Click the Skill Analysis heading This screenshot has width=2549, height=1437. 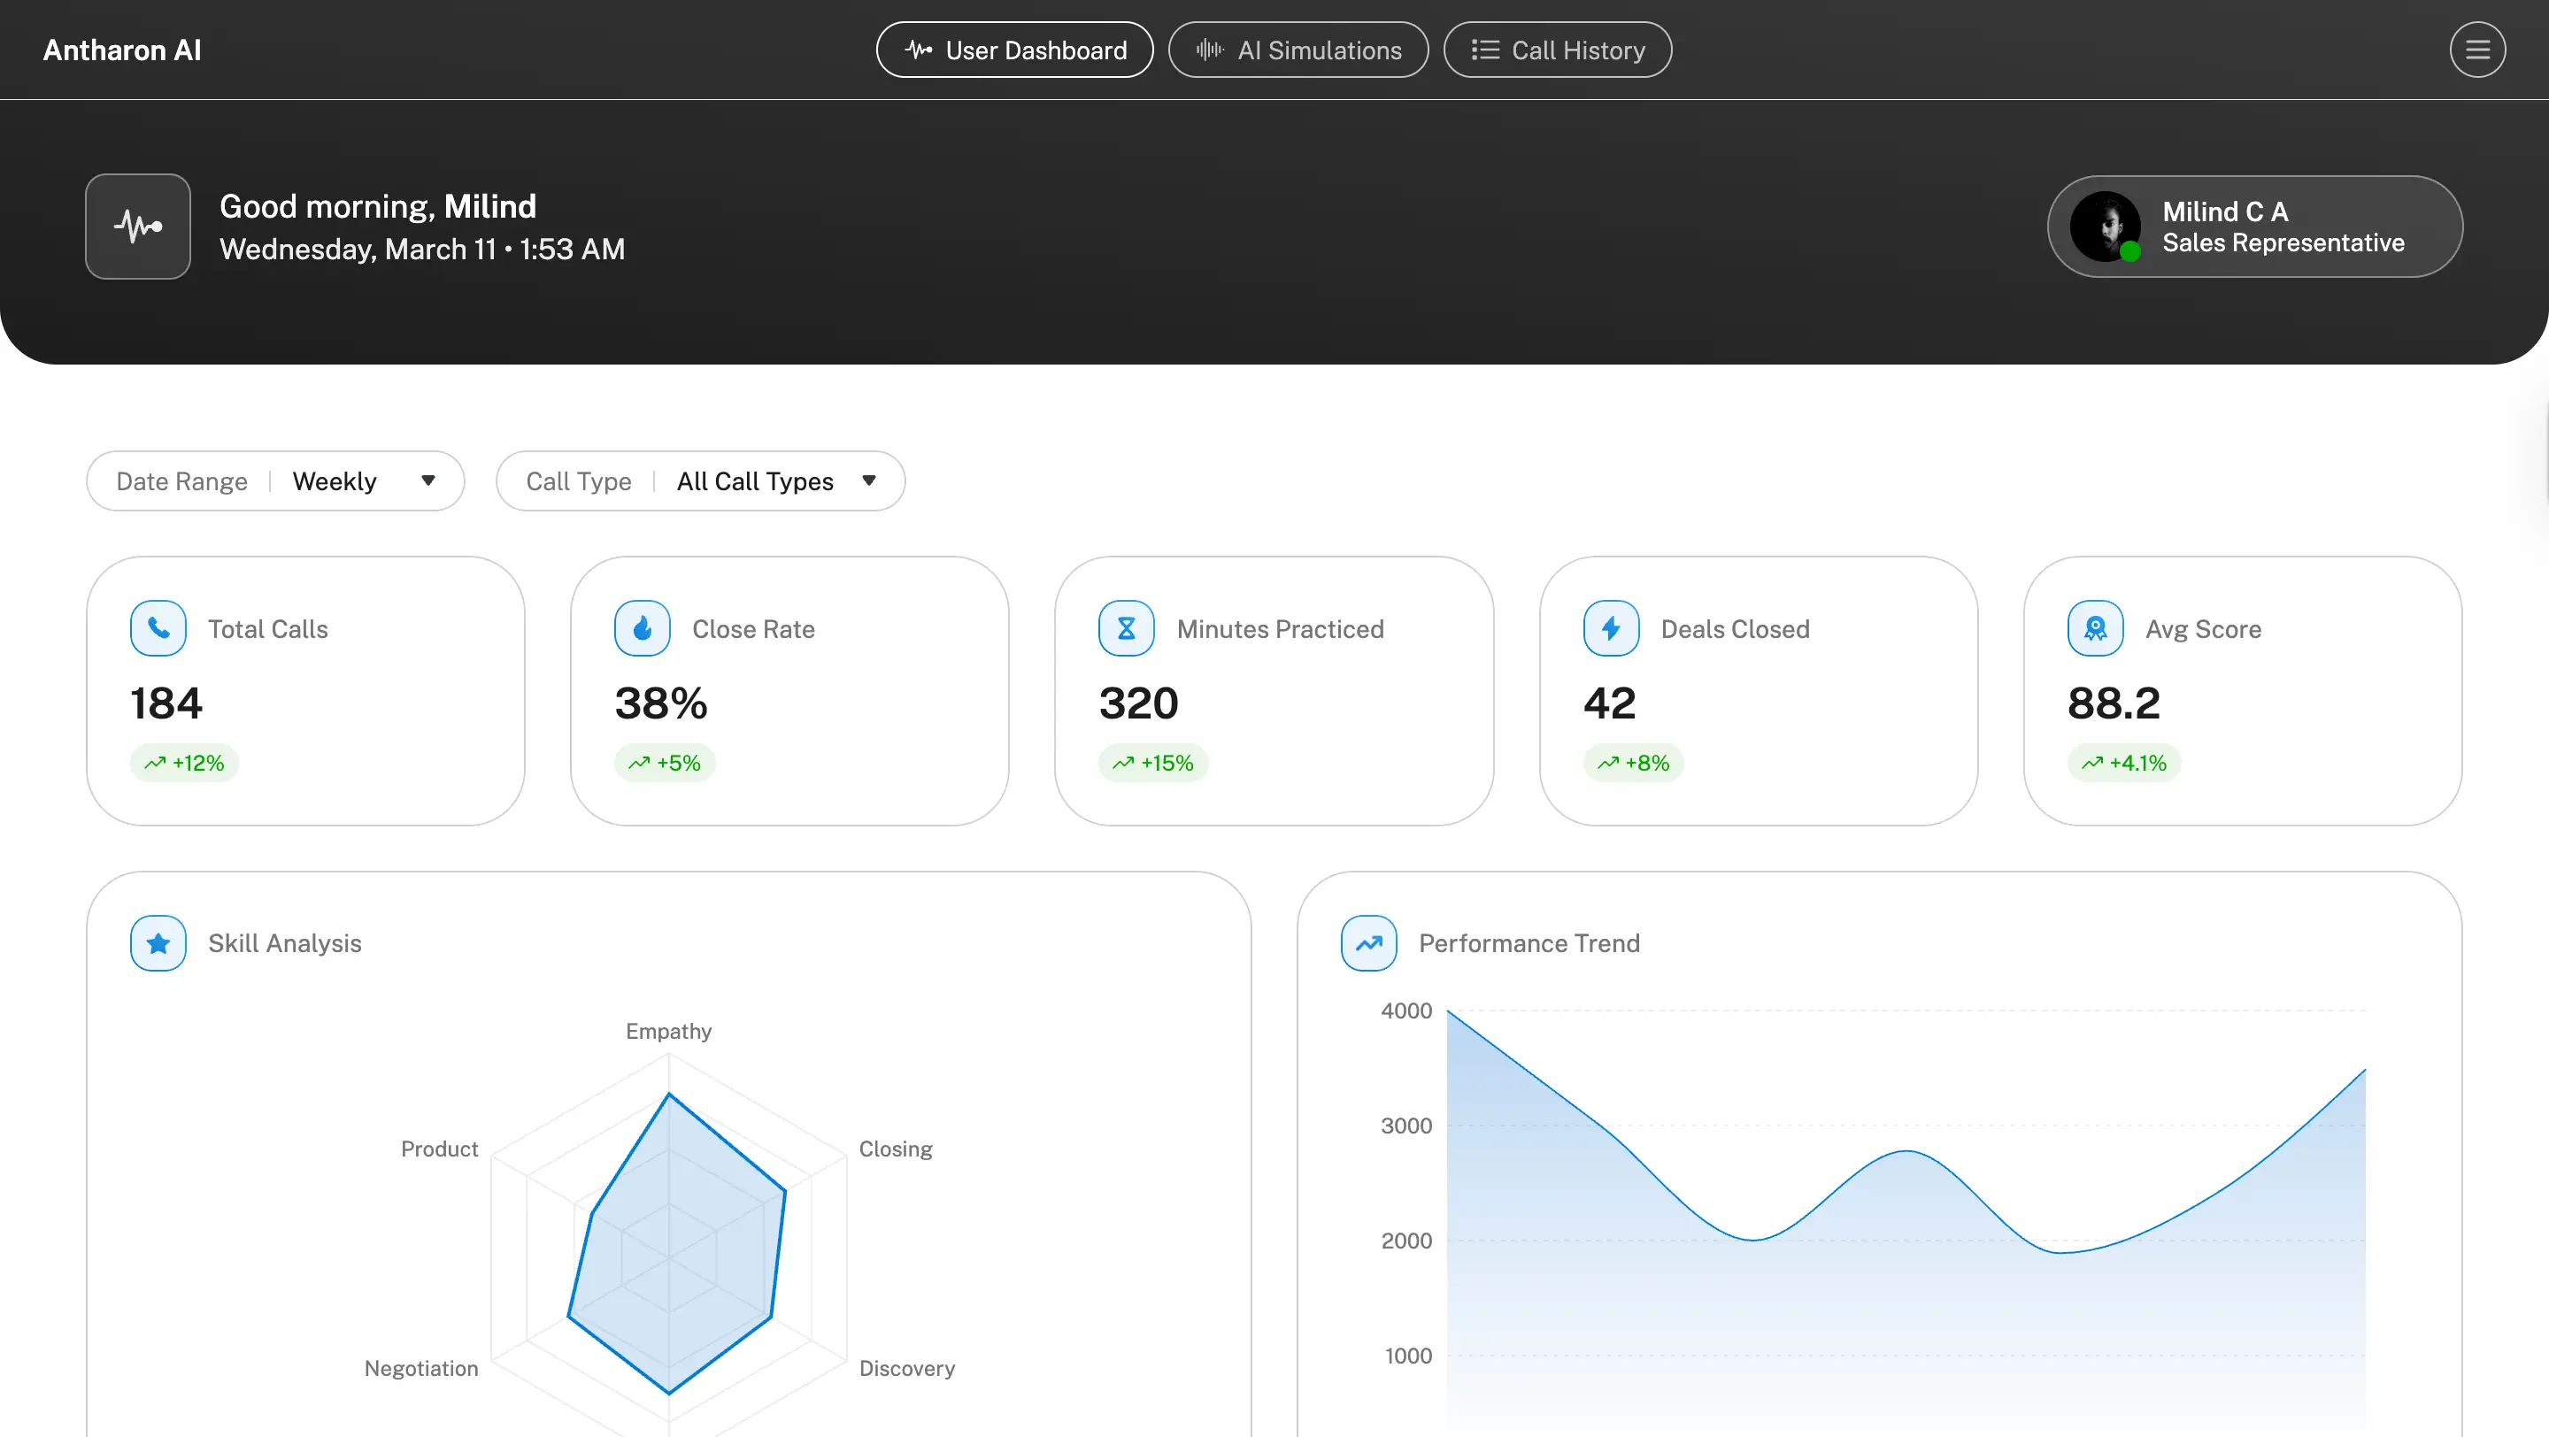click(x=285, y=942)
